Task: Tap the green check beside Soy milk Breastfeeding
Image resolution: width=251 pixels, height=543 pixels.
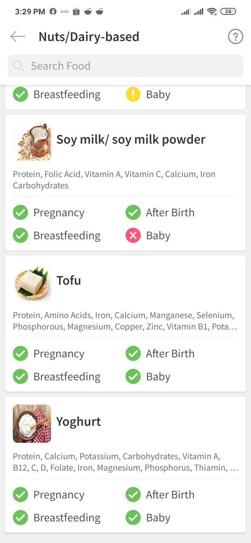Action: tap(20, 235)
